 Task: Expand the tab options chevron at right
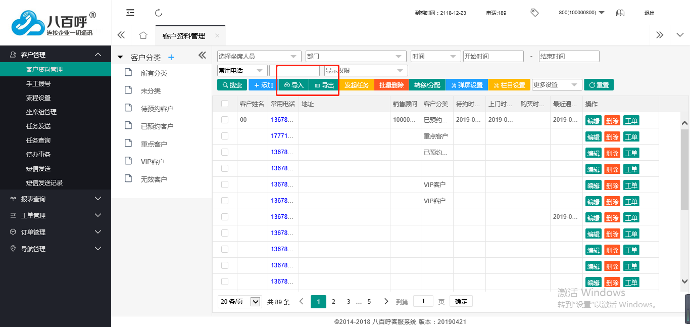(680, 35)
